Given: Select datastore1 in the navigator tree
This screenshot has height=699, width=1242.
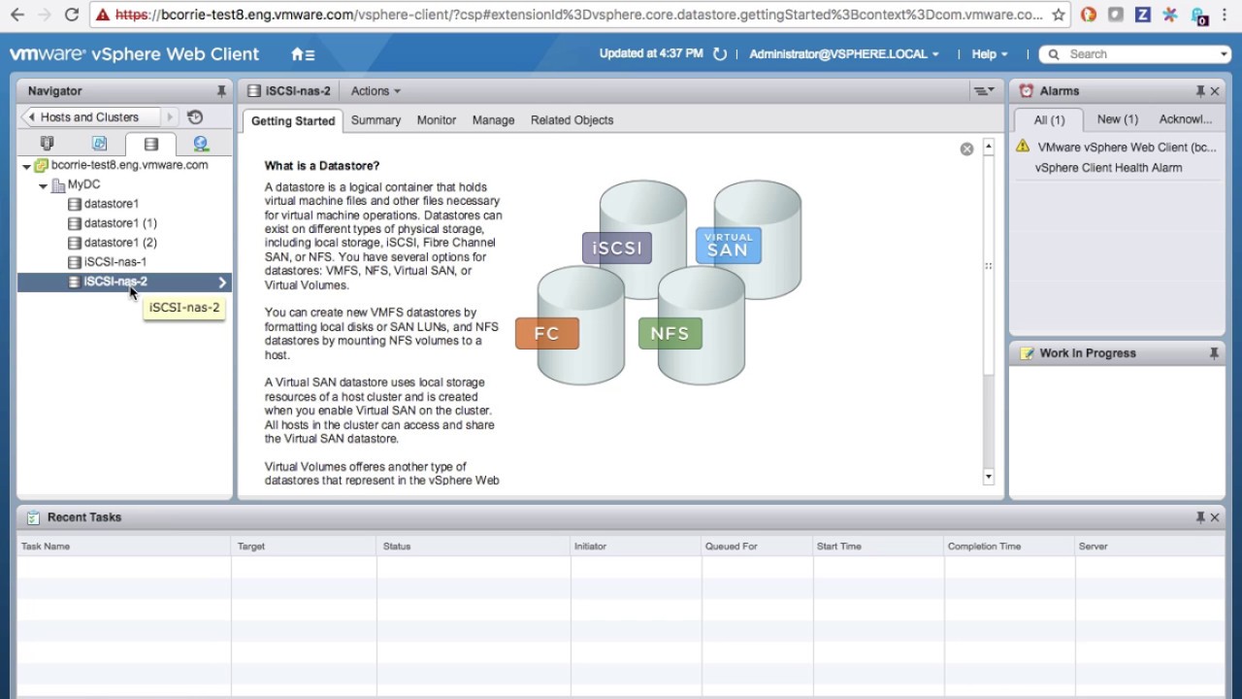Looking at the screenshot, I should (111, 204).
